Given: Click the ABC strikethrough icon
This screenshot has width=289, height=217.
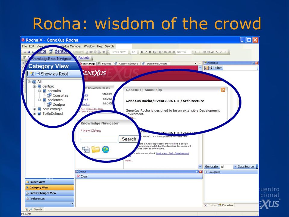Looking at the screenshot, I should point(213,52).
